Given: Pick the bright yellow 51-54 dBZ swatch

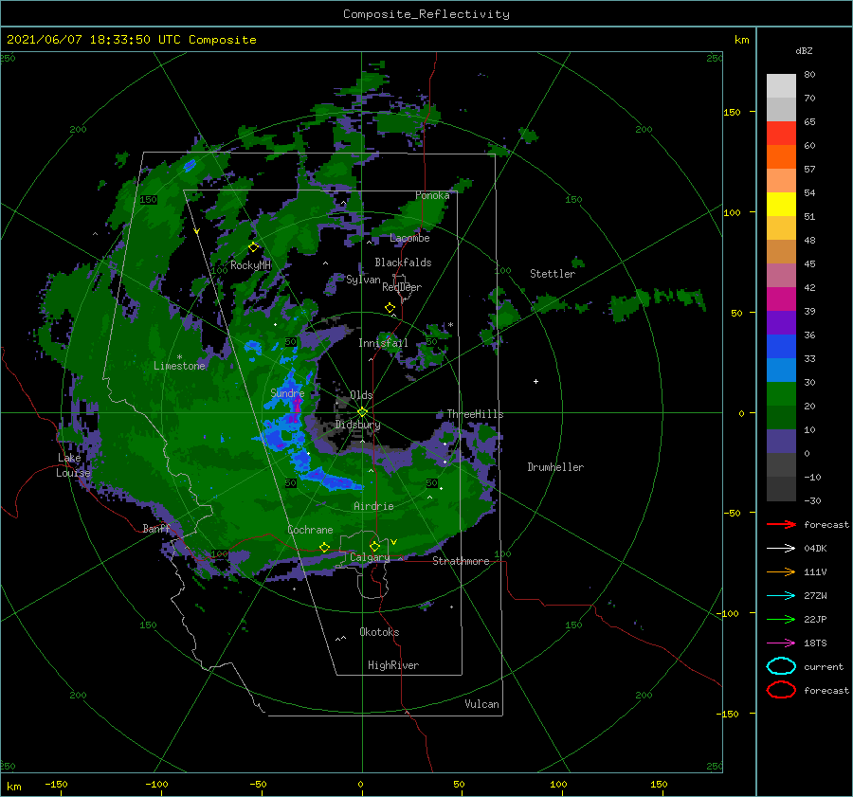Looking at the screenshot, I should click(781, 205).
